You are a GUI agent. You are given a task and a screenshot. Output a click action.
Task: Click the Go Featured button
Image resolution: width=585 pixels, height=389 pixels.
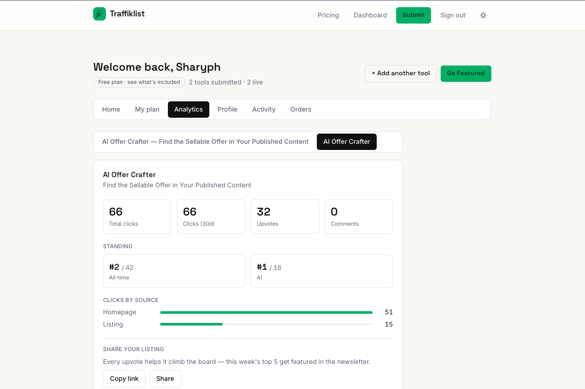point(466,74)
